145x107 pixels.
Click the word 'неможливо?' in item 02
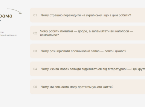[x=49, y=35]
